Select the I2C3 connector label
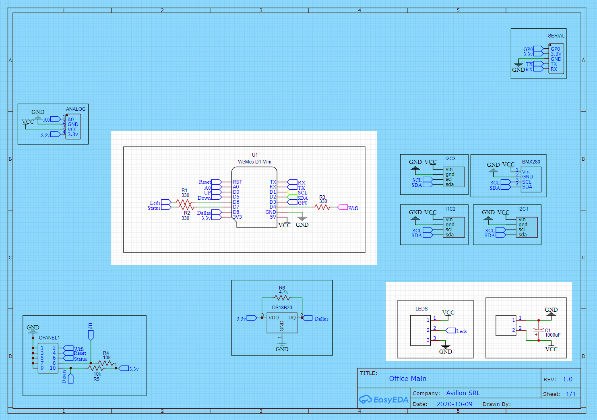Screen dimensions: 597x420 tap(450, 159)
